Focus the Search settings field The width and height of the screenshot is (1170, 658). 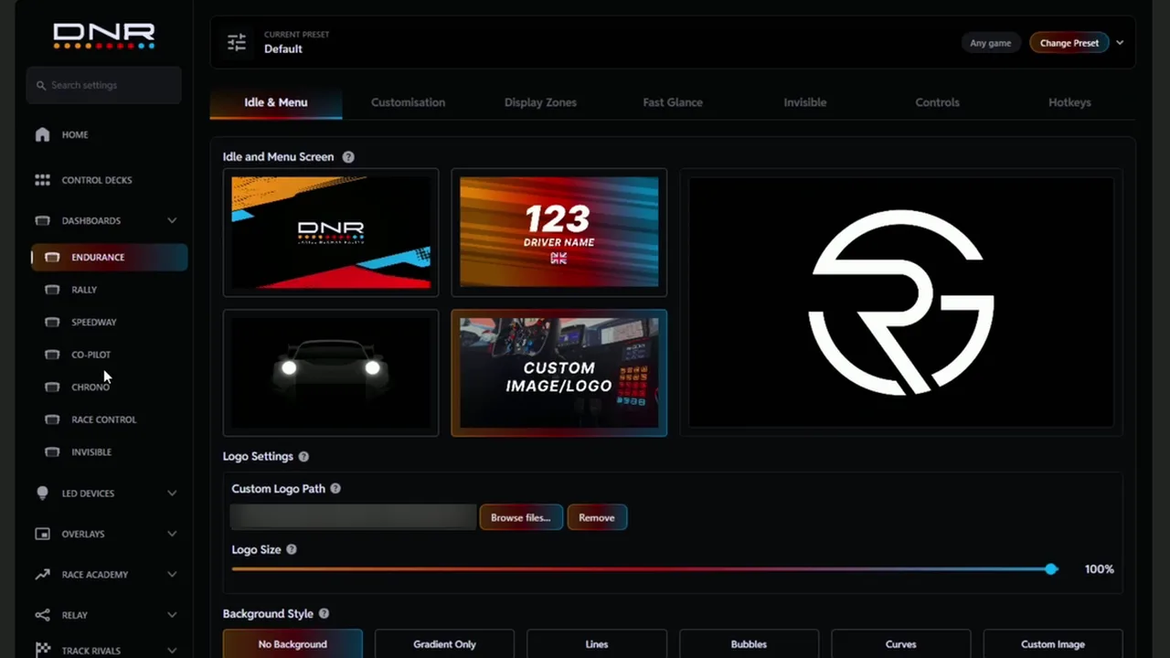tap(104, 85)
